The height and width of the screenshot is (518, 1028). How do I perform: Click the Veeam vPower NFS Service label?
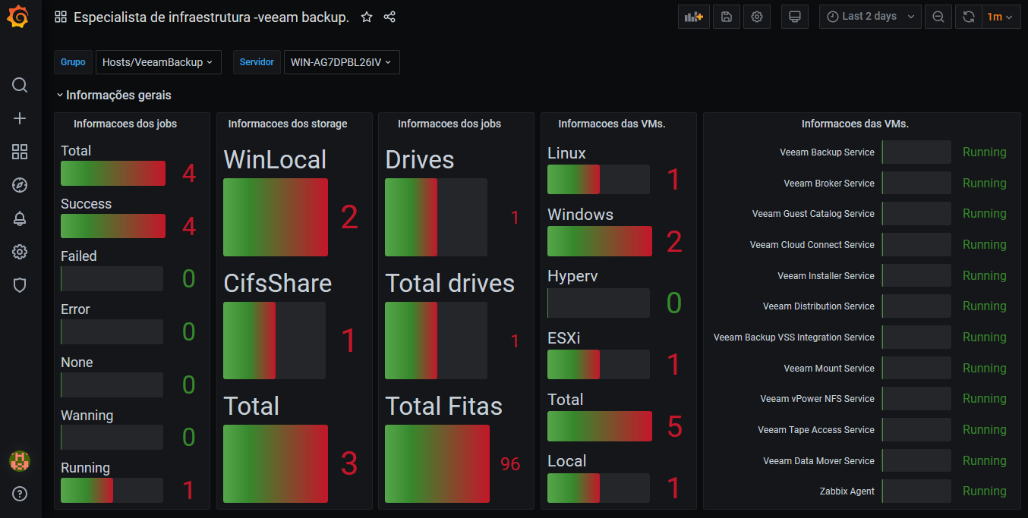tap(817, 399)
